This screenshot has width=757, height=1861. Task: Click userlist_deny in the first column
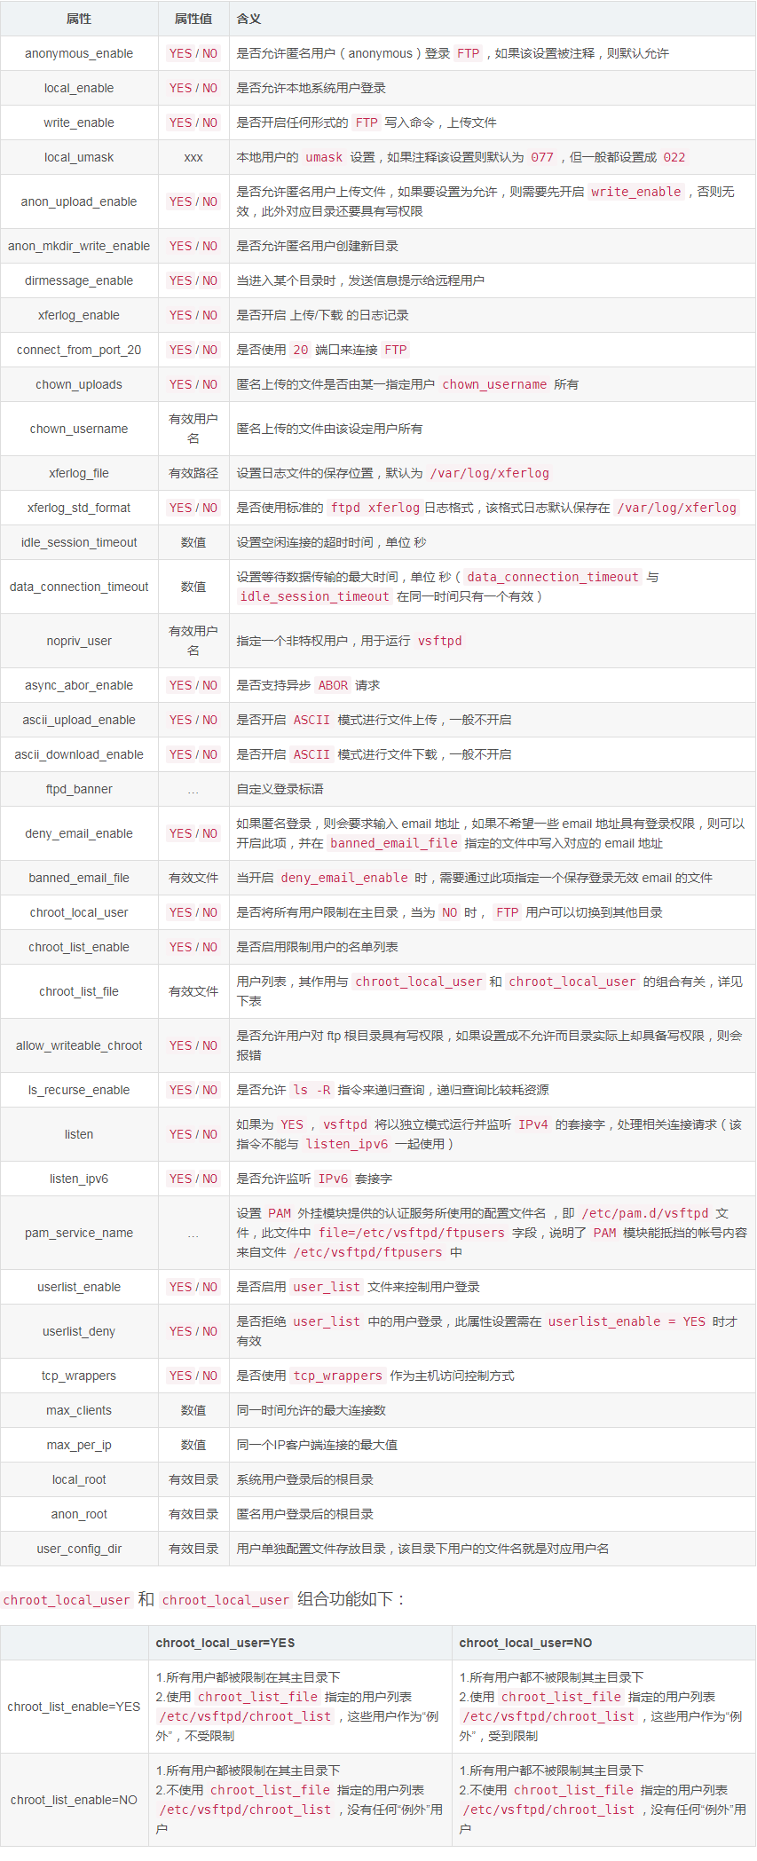(79, 1331)
